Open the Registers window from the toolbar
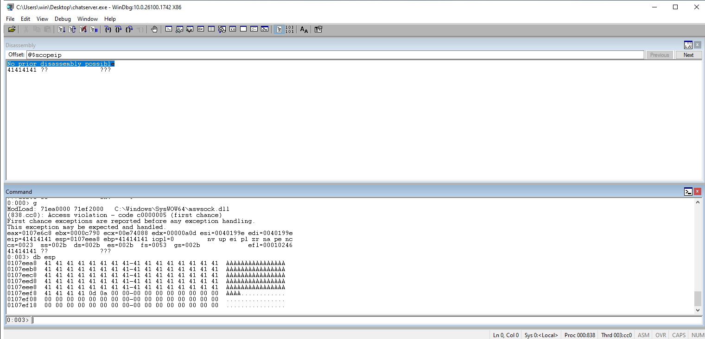The width and height of the screenshot is (705, 339). click(201, 29)
